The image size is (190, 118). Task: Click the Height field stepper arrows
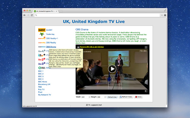pos(105,97)
